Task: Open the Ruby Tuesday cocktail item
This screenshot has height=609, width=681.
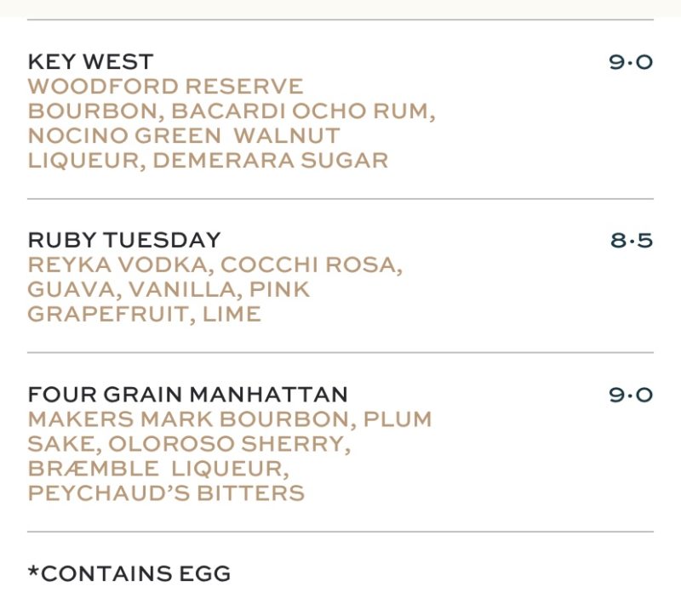Action: click(x=124, y=240)
